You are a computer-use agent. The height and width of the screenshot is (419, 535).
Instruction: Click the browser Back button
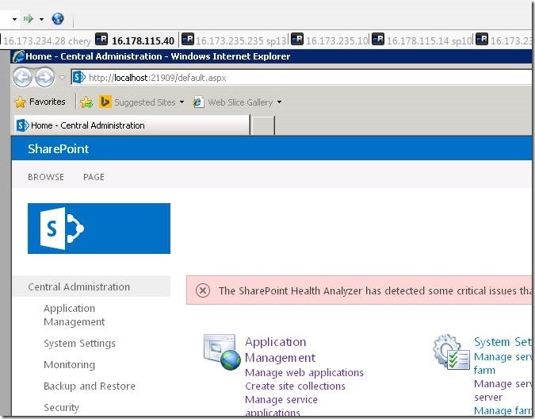pos(23,77)
